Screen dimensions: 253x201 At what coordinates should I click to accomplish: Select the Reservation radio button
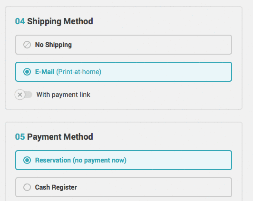(27, 160)
